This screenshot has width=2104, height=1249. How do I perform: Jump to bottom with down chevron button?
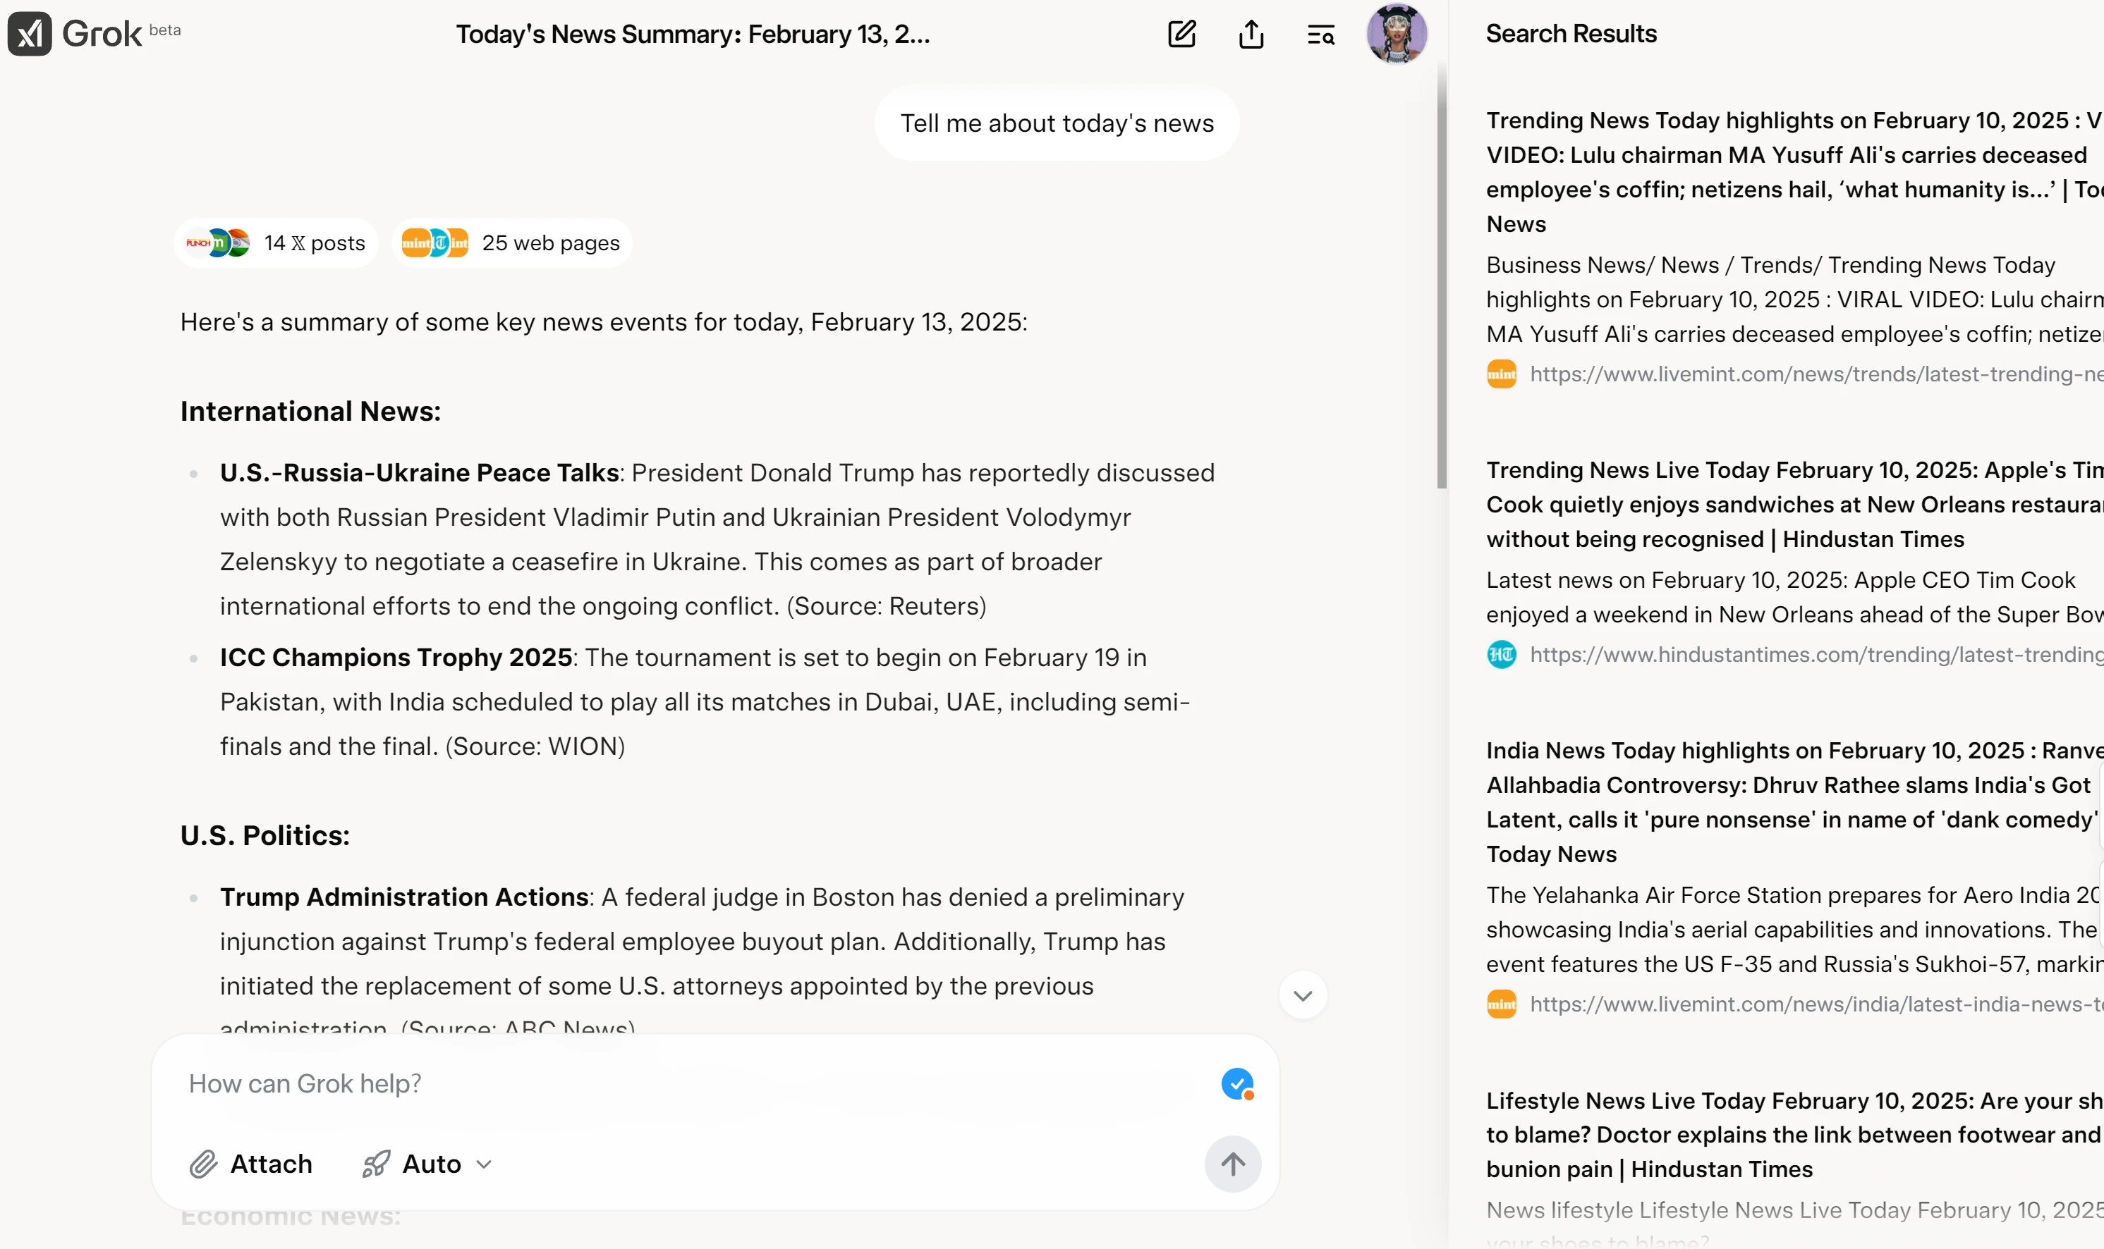click(1303, 996)
